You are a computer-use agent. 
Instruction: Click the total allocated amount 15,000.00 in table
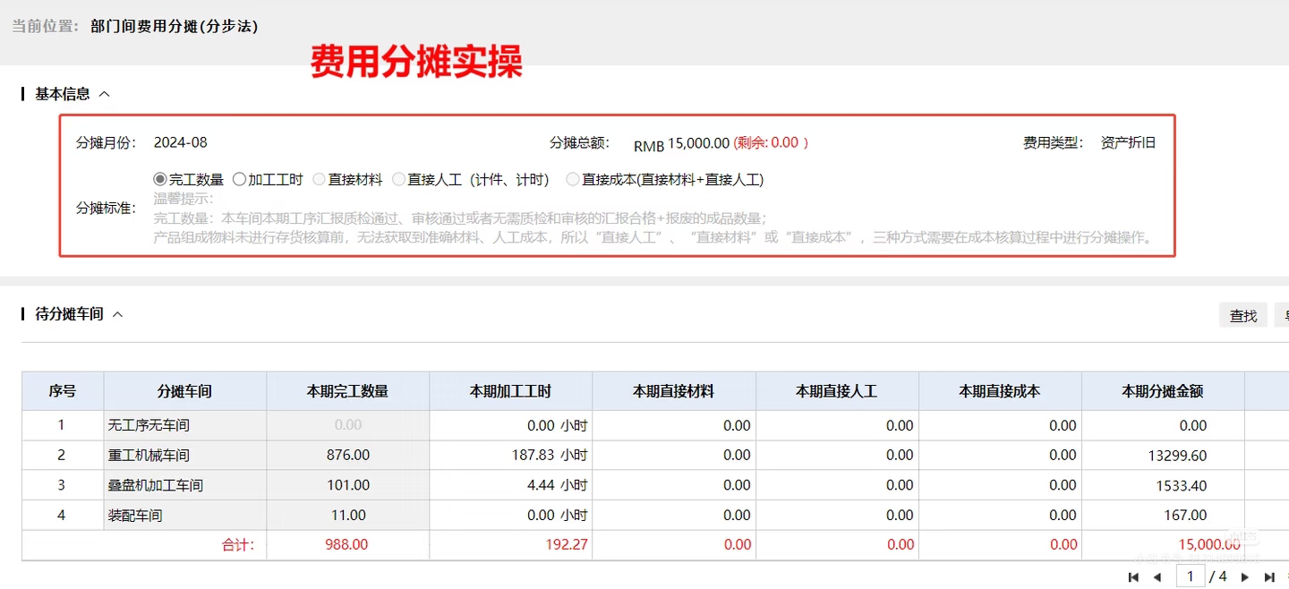point(1209,544)
